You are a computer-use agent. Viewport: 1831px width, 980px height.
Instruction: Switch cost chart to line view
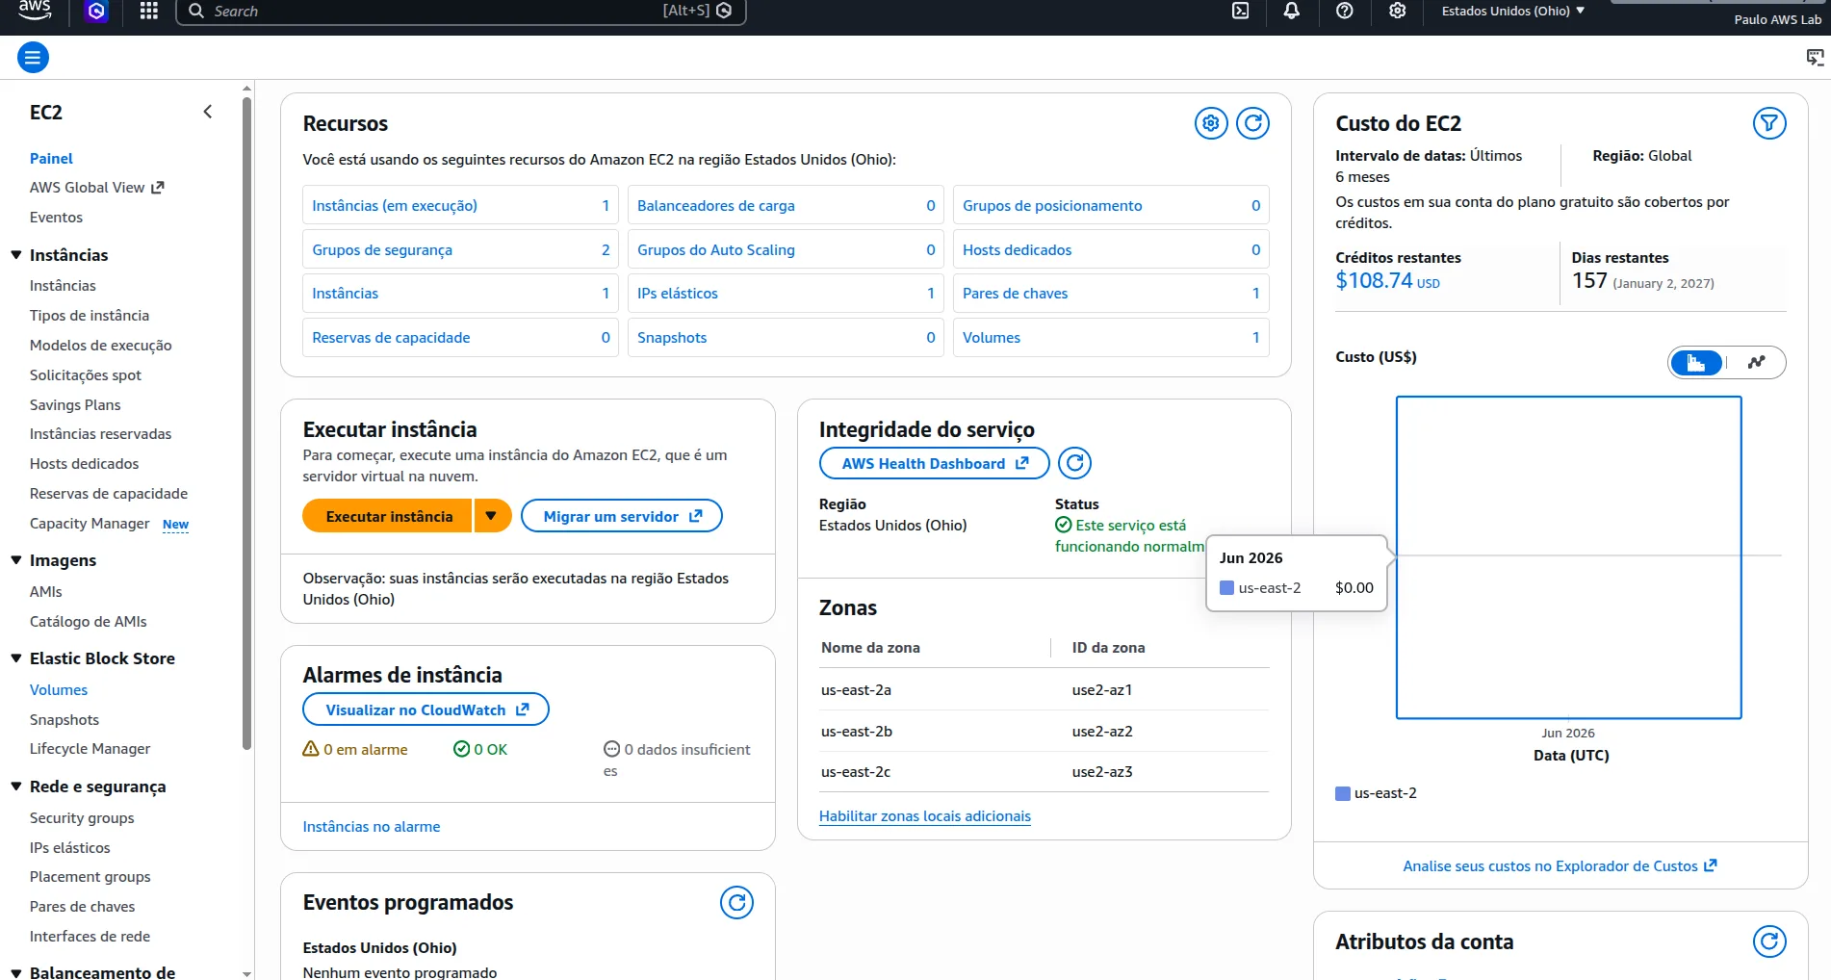[x=1757, y=363]
